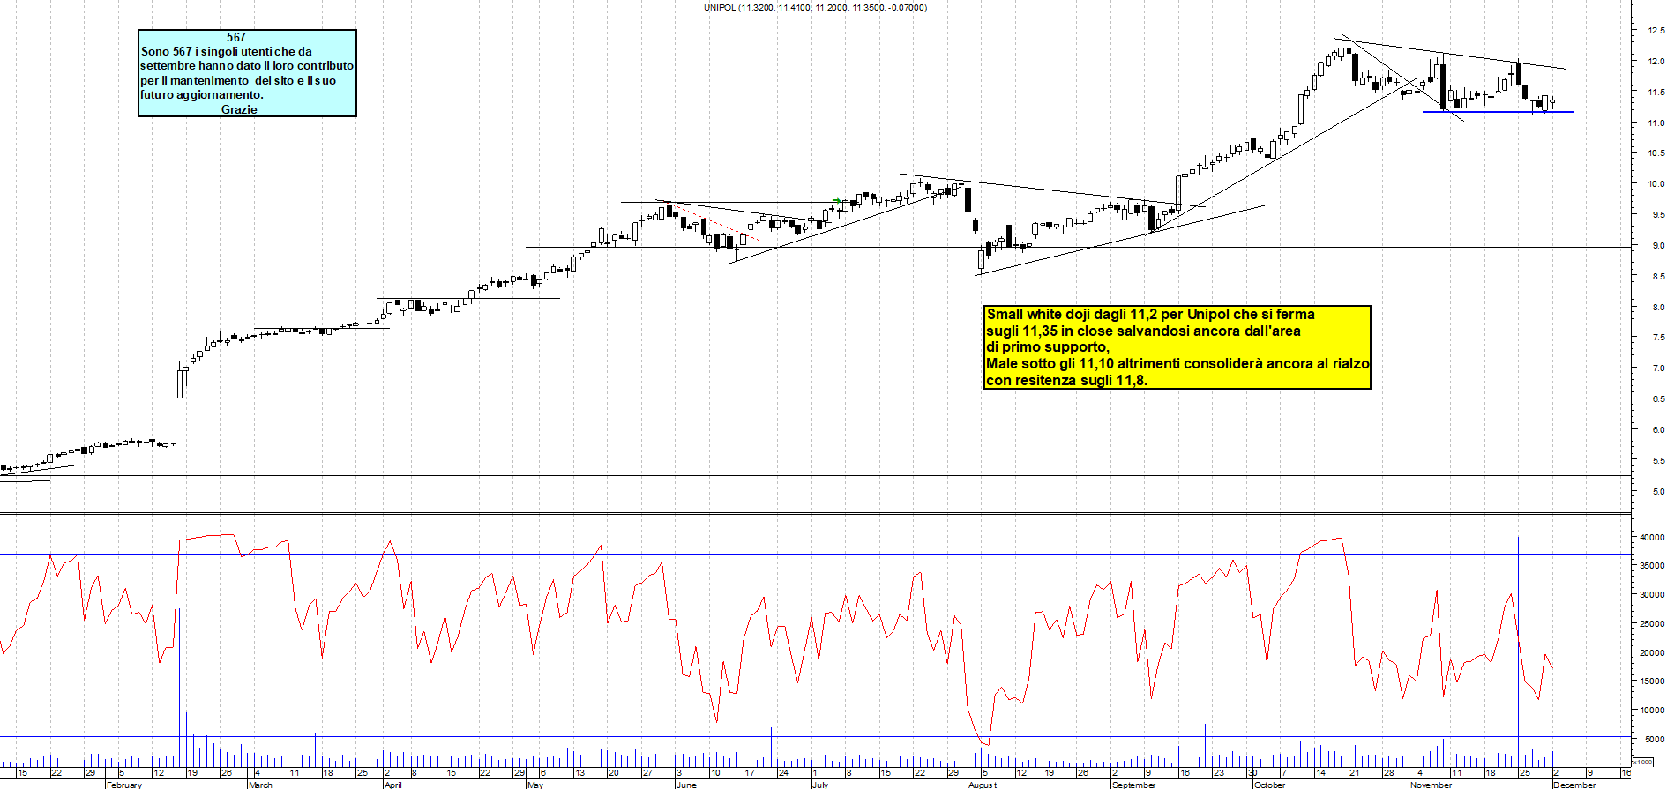The height and width of the screenshot is (789, 1667).
Task: Click the 9.0 price axis label
Action: click(x=1658, y=246)
